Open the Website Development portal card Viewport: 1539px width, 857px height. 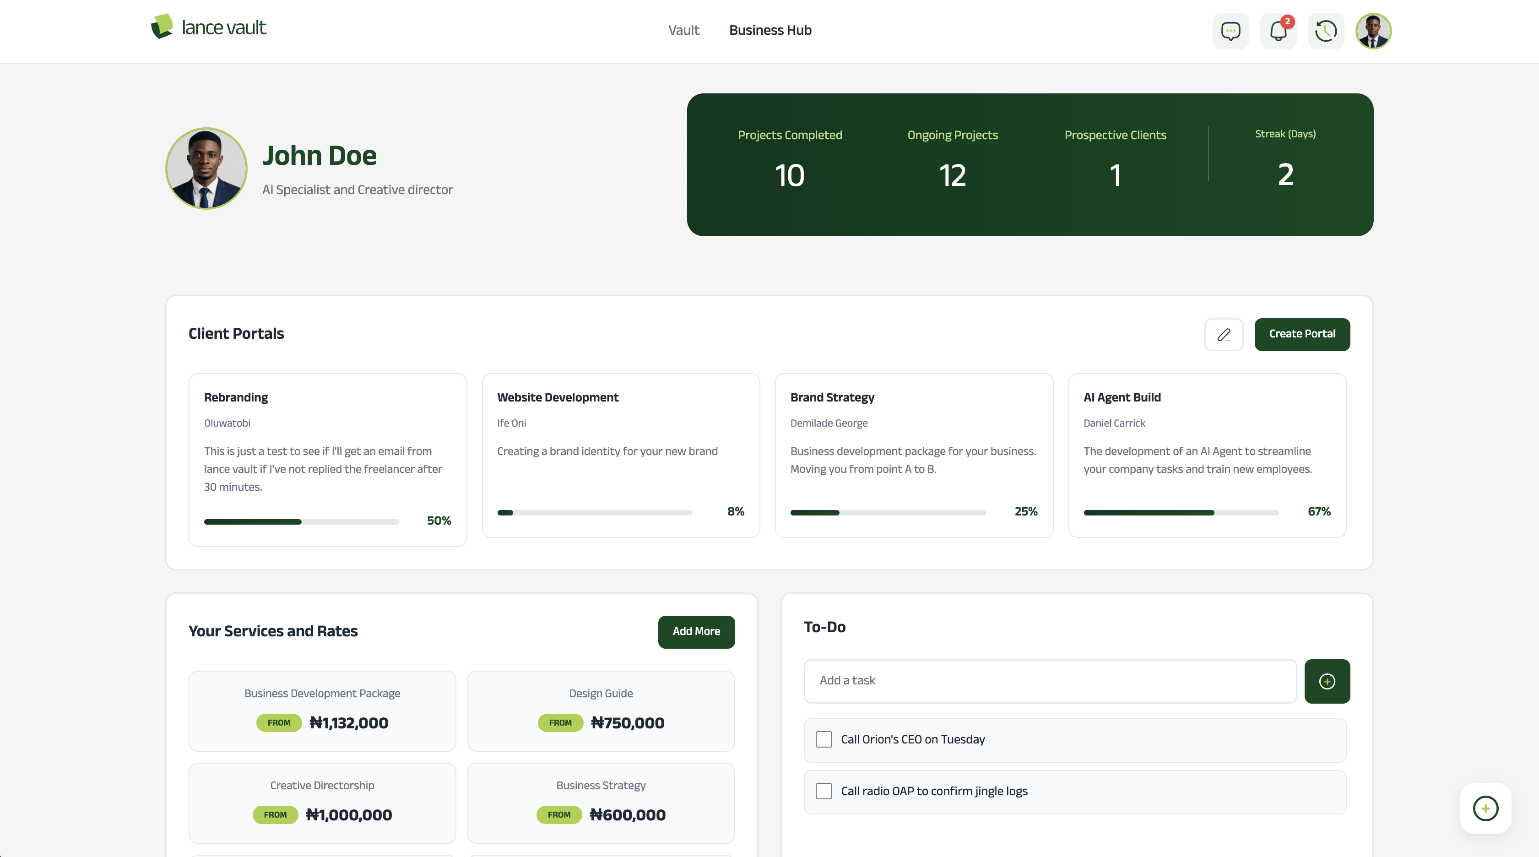pyautogui.click(x=621, y=456)
